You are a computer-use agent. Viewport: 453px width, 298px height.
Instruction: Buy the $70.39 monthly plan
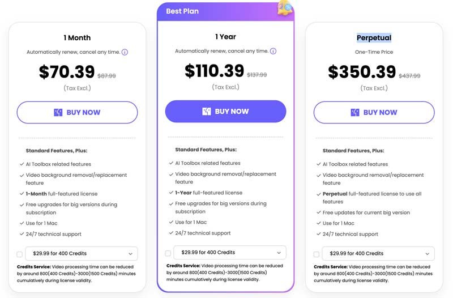coord(77,112)
